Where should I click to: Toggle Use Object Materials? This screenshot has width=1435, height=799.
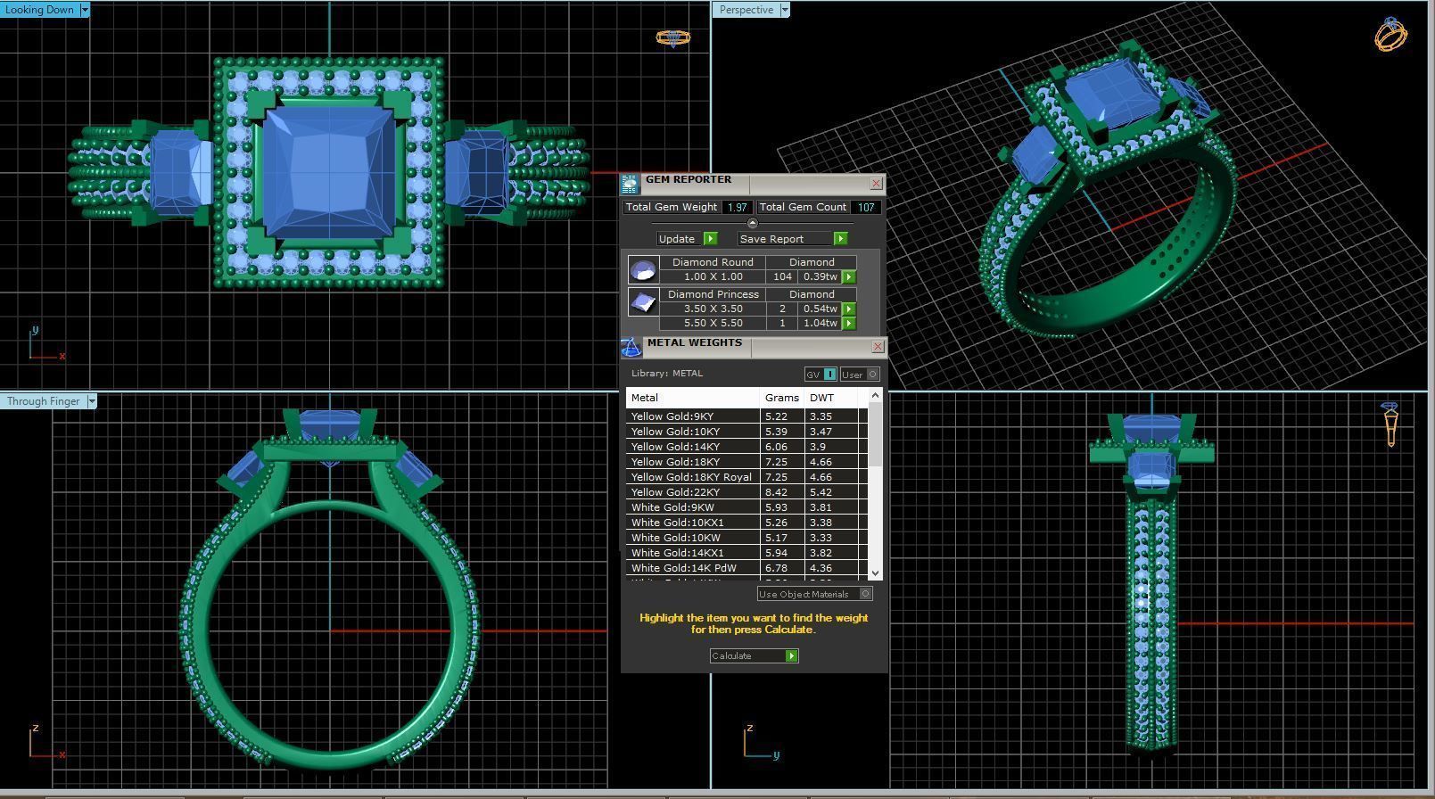tap(814, 594)
